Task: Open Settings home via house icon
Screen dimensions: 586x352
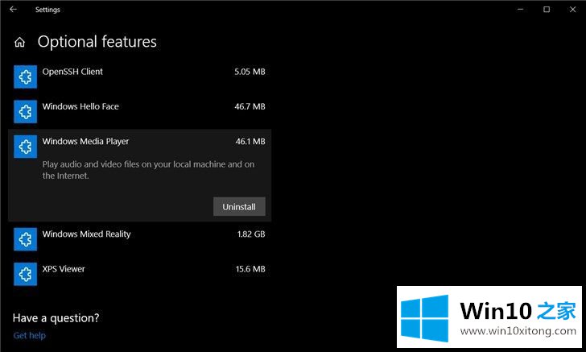Action: 20,42
